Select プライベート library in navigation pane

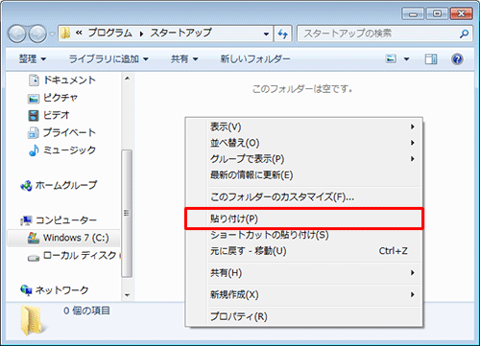(x=61, y=132)
